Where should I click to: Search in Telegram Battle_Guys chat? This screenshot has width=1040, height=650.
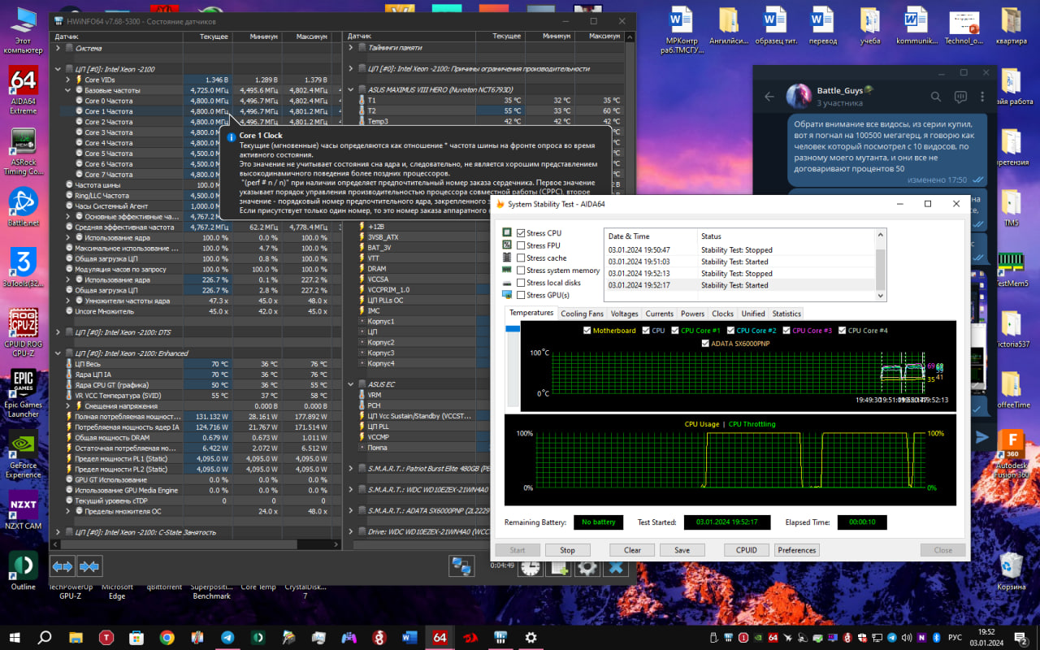[935, 97]
